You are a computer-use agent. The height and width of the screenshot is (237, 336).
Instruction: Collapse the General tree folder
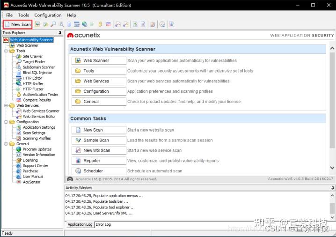click(6, 144)
